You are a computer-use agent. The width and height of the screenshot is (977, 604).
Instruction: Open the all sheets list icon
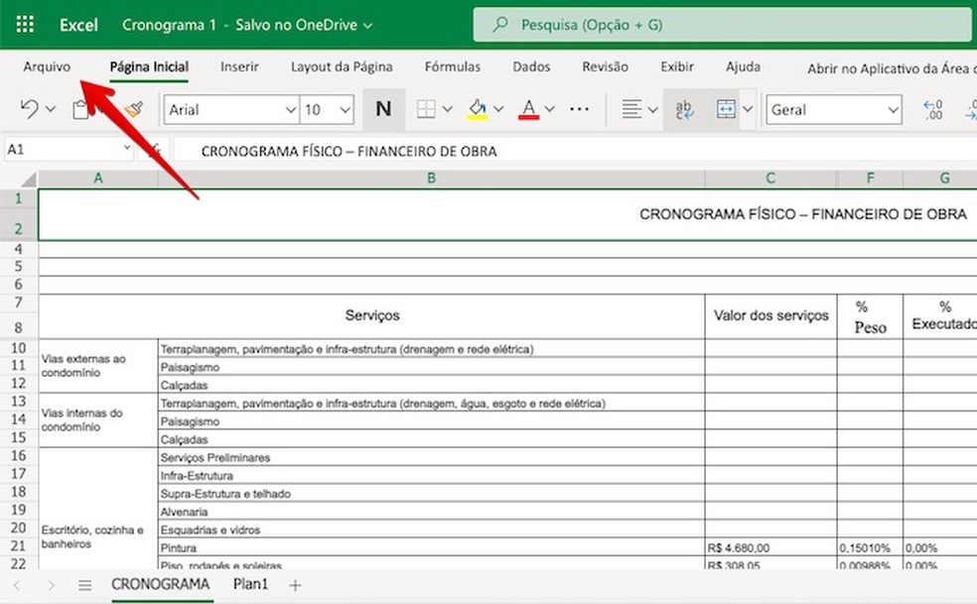point(85,585)
